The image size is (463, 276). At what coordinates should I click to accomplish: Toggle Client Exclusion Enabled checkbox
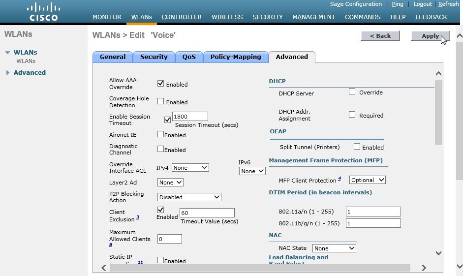[160, 210]
